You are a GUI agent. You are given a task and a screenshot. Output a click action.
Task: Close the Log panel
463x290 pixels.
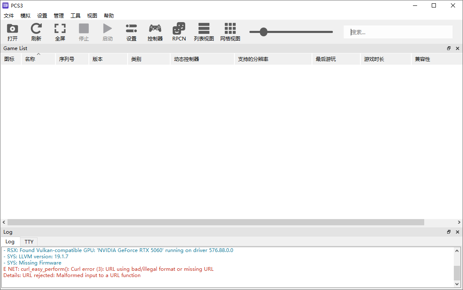click(457, 232)
